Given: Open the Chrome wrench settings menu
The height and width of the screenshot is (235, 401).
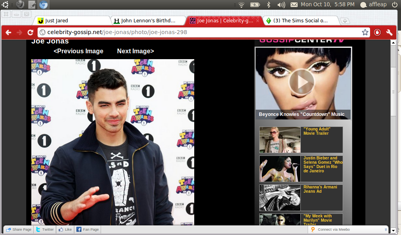Looking at the screenshot, I should pos(389,32).
